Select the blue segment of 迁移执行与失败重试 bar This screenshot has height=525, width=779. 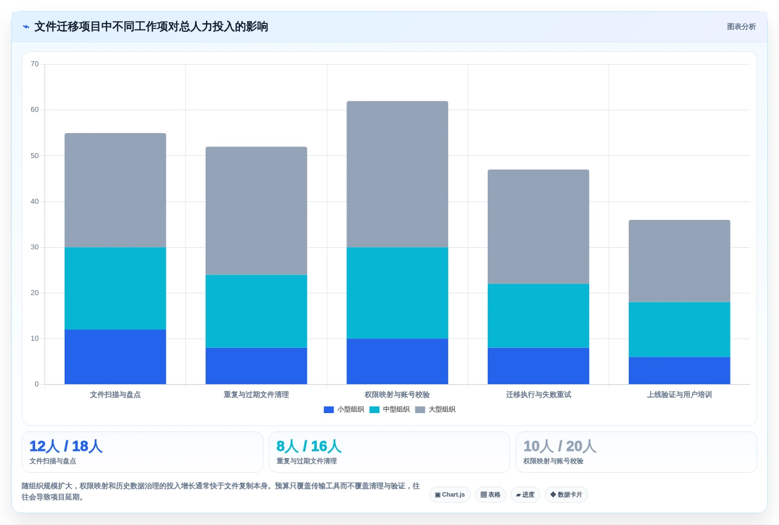pos(538,366)
